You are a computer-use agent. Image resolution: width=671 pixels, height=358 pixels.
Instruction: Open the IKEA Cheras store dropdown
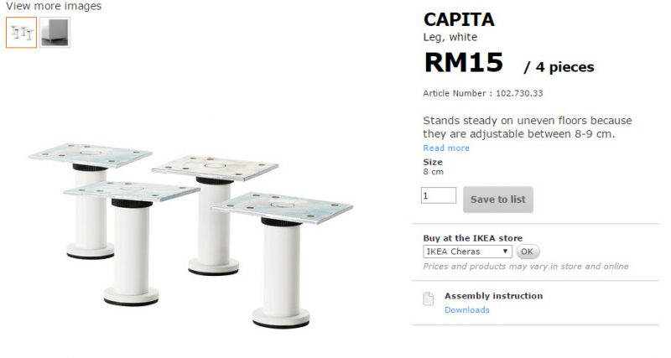[467, 252]
